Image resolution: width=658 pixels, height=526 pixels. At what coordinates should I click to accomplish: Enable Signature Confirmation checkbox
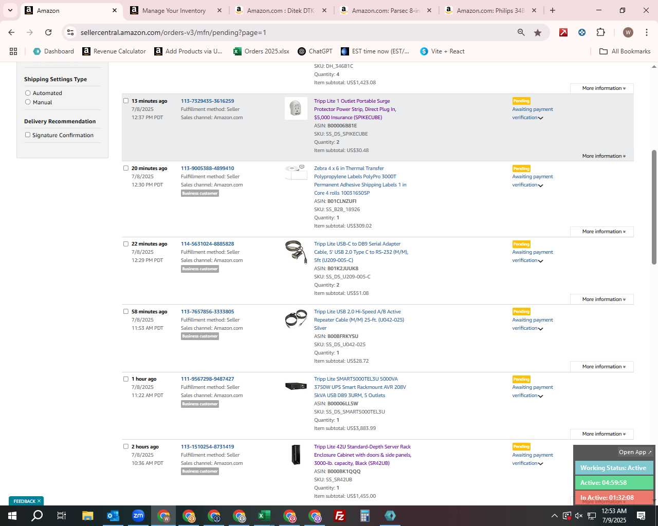28,135
